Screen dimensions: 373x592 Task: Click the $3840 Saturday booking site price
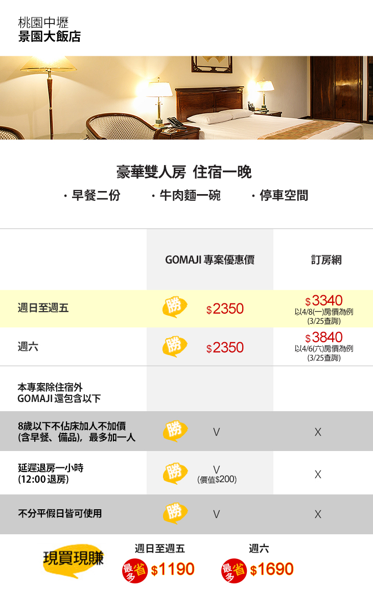[x=323, y=338]
